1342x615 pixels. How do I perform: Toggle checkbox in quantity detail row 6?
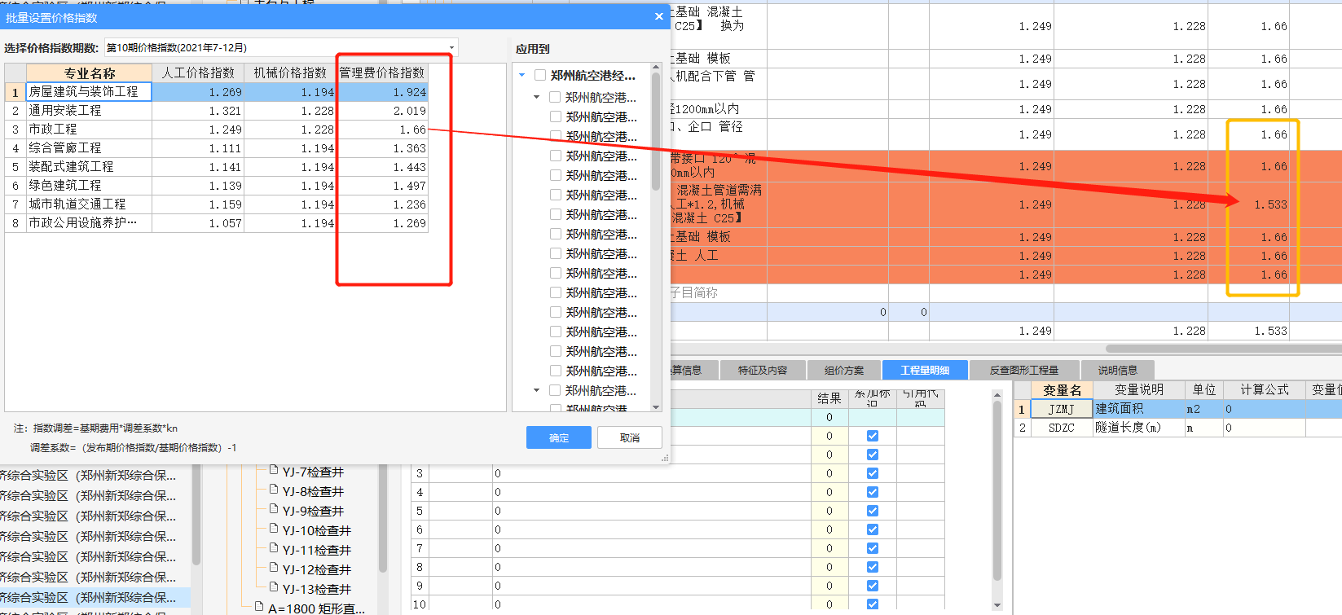pyautogui.click(x=873, y=529)
